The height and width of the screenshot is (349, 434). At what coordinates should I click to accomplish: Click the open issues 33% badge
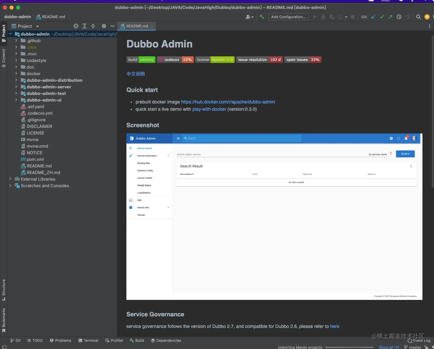click(x=303, y=60)
